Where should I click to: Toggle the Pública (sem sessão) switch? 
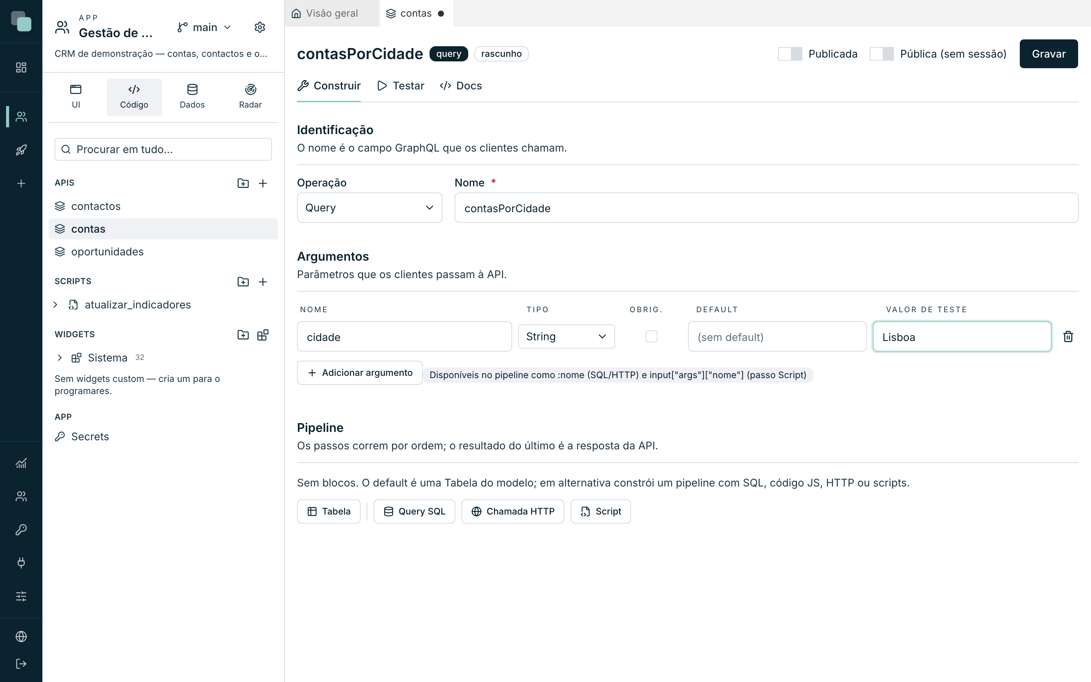[882, 54]
